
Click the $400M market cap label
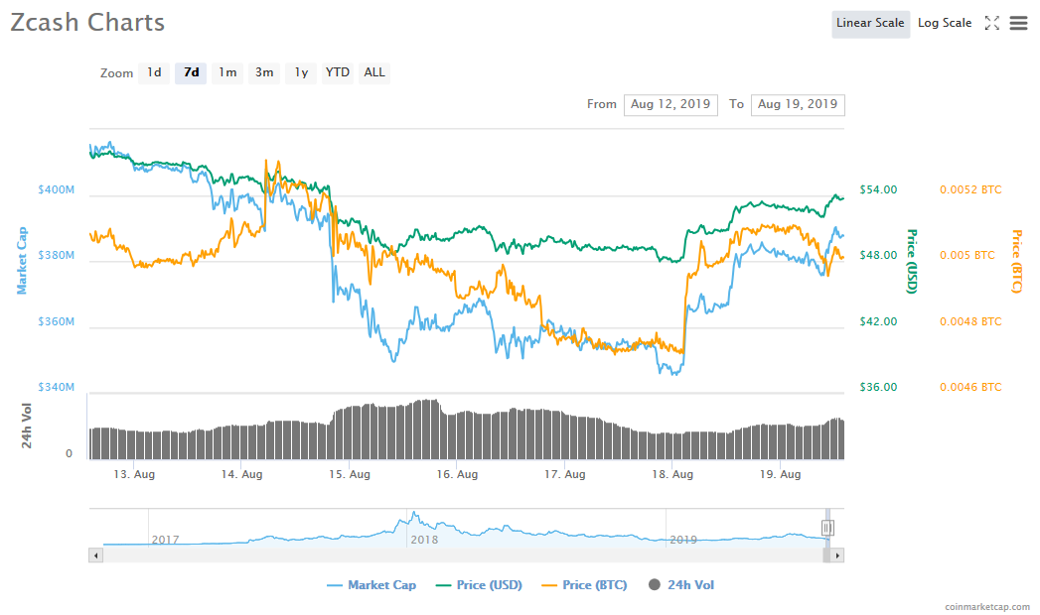57,190
